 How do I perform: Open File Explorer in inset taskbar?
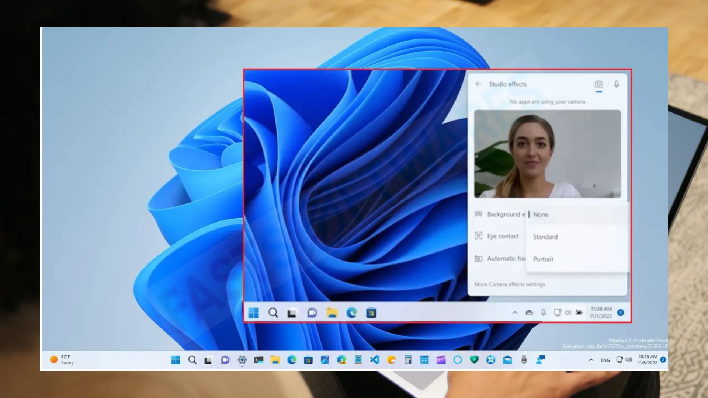tap(332, 313)
